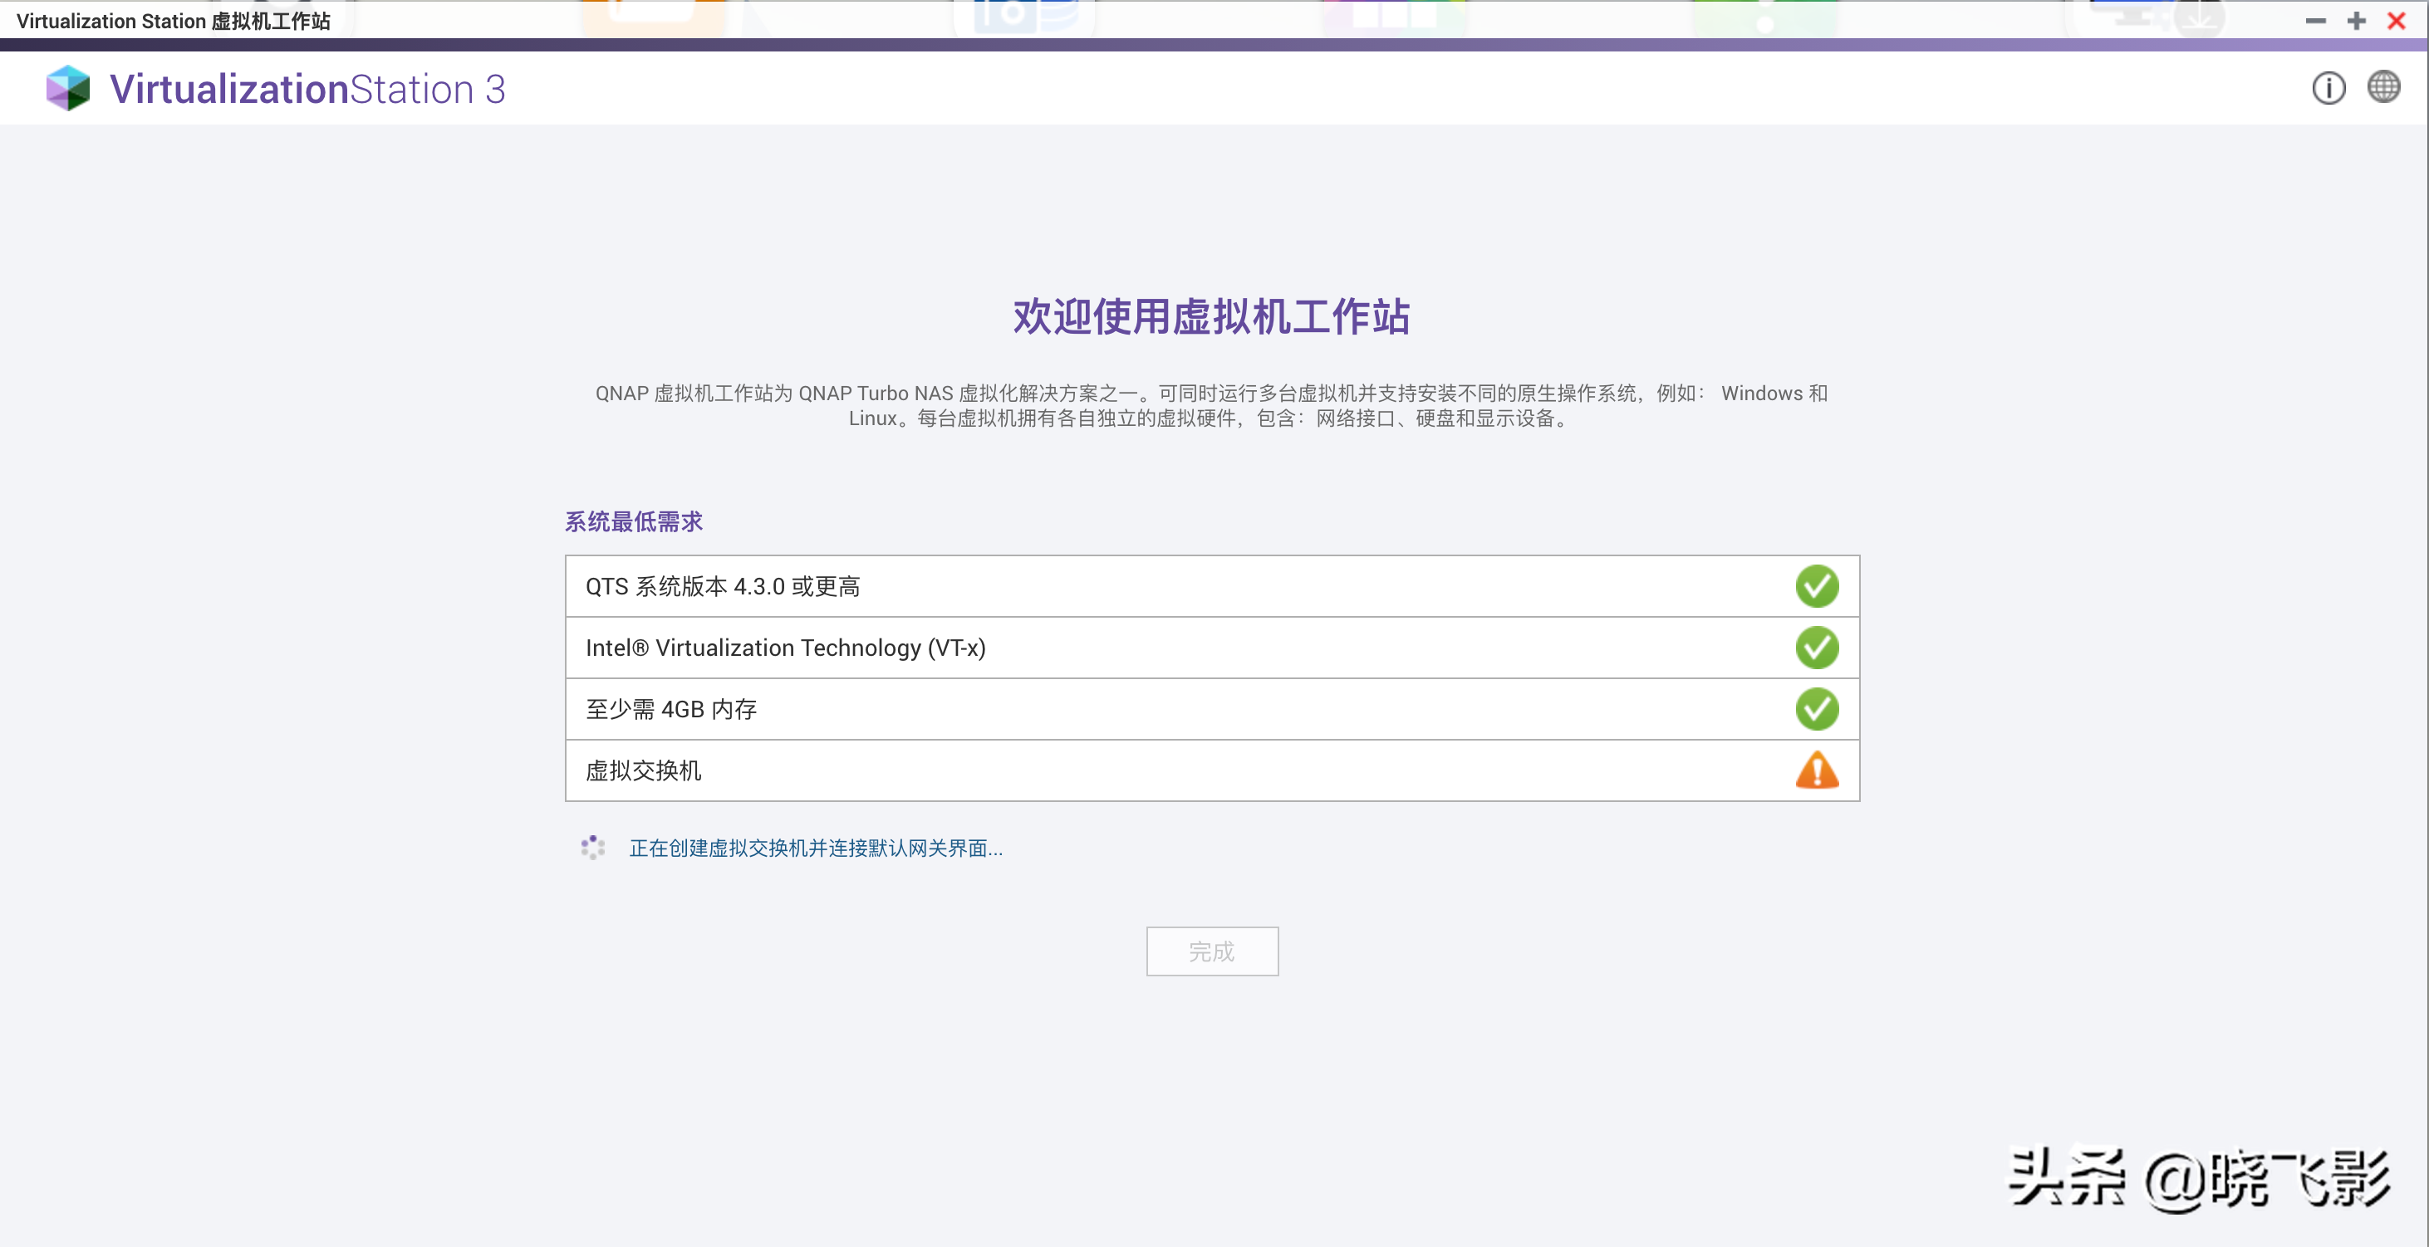Select 'Intel® Virtualization Technology (VT-x)' text

786,648
